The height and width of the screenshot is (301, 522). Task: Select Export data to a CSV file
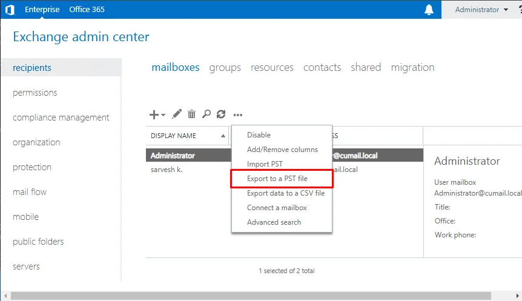(x=286, y=193)
